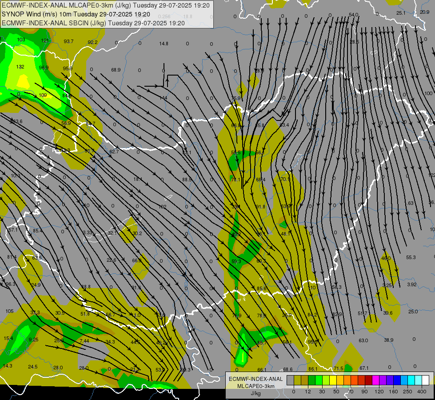This screenshot has height=400, width=435.
Task: Select the cyan swatch right after tick 250
Action: coord(411,380)
